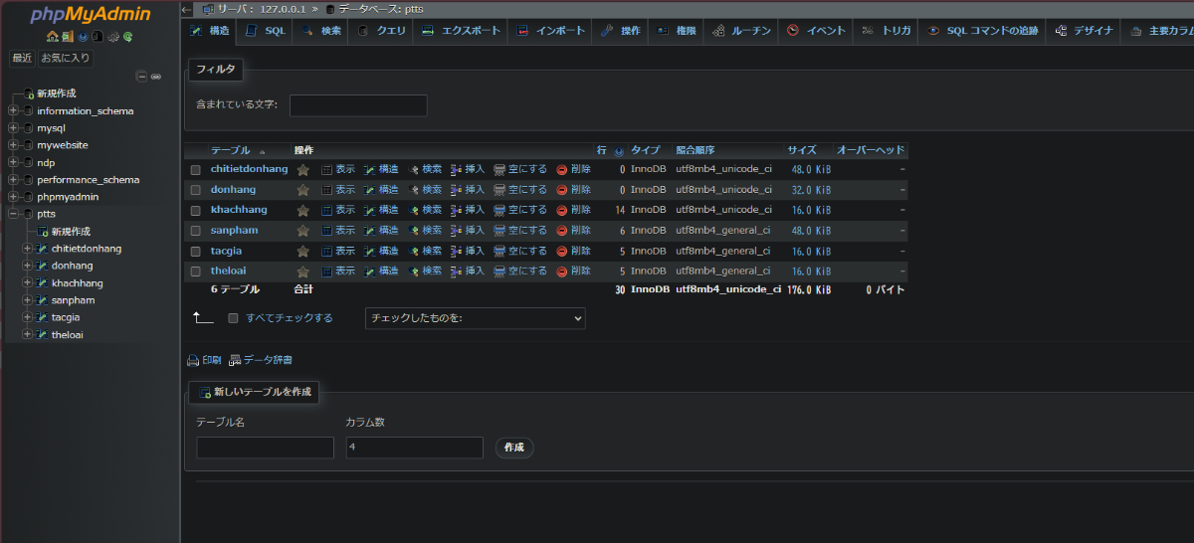Click the home icon under phpMyAdmin logo
Screen dimensions: 1194x543
pyautogui.click(x=53, y=37)
